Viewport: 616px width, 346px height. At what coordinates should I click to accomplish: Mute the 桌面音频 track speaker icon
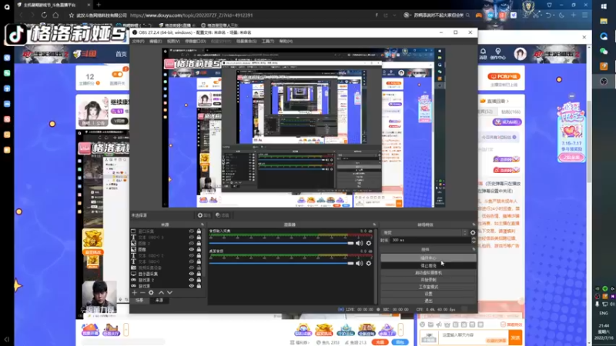[359, 263]
